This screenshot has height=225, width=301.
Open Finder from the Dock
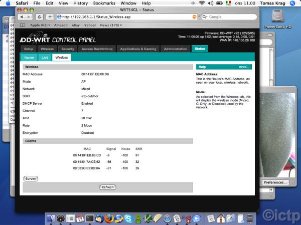pos(51,218)
